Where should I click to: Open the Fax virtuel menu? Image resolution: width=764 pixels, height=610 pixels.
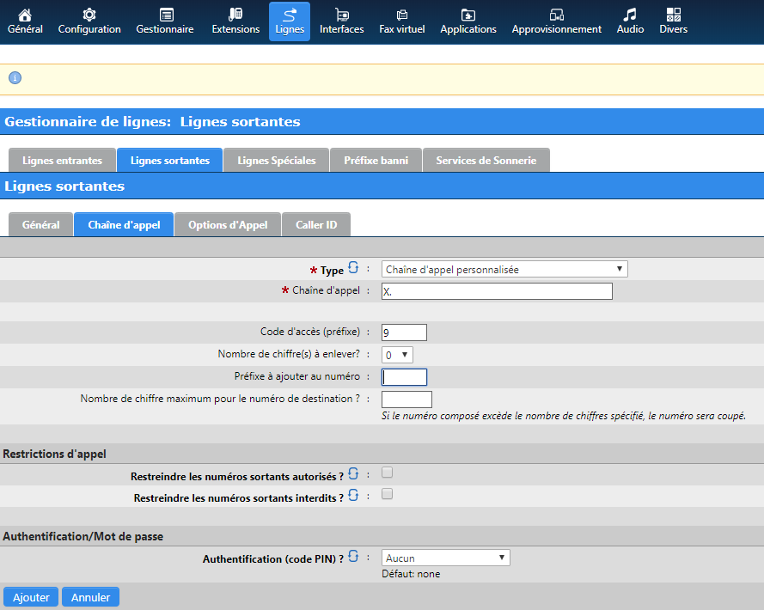coord(401,21)
